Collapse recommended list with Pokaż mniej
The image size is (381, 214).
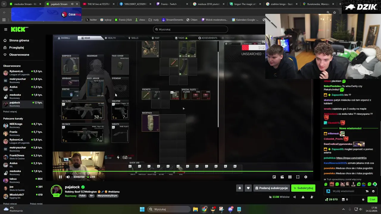tap(36, 204)
